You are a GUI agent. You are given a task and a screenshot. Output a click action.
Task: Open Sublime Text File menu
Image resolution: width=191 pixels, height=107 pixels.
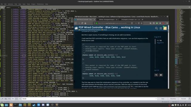[2, 4]
